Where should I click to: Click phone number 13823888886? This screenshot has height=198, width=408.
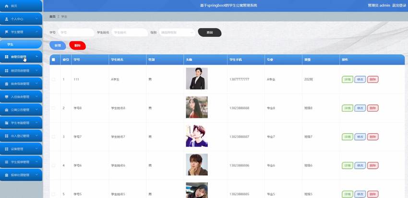click(x=239, y=165)
